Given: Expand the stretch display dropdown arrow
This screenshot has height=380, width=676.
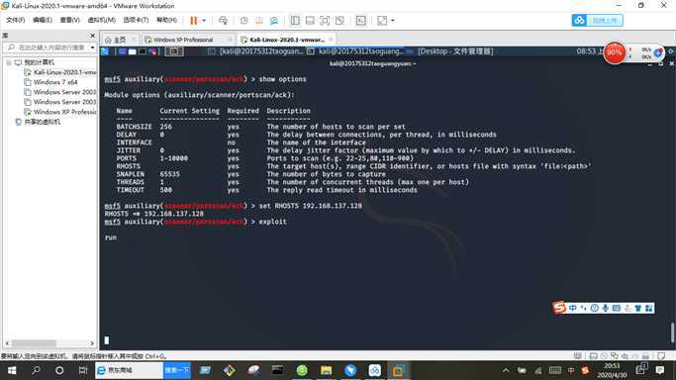Looking at the screenshot, I should pos(392,20).
